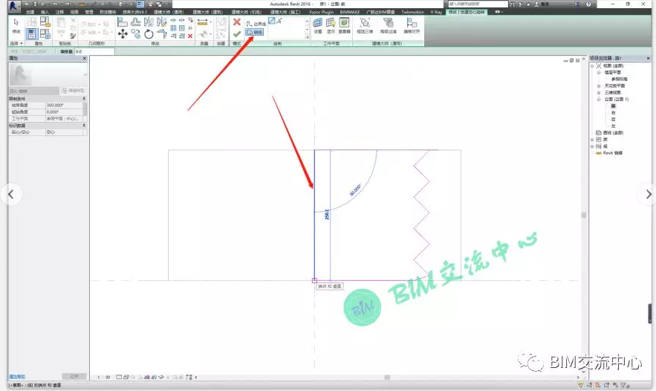
Task: Click the Properties palette icon in ribbon
Action: 32,34
